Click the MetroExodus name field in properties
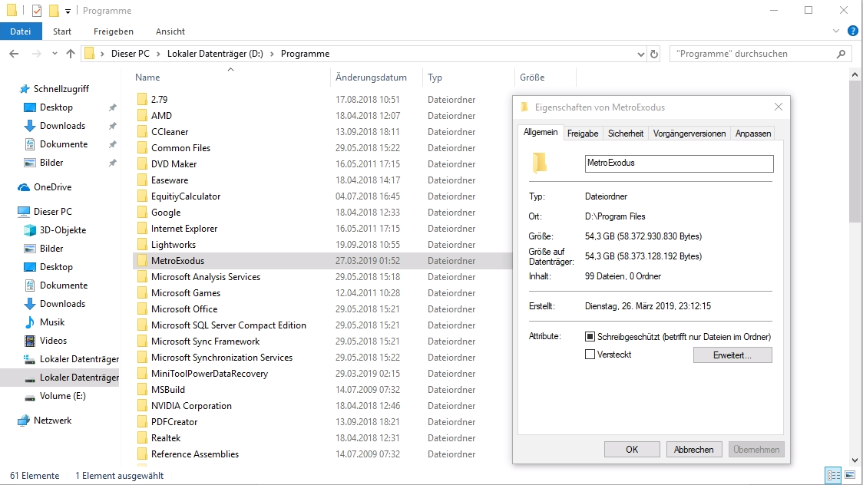 pos(678,163)
